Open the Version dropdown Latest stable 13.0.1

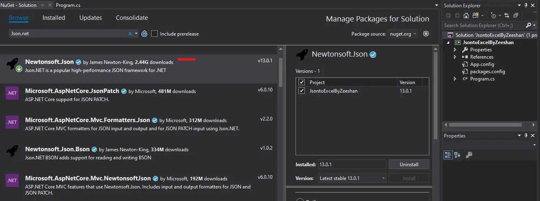[351, 178]
